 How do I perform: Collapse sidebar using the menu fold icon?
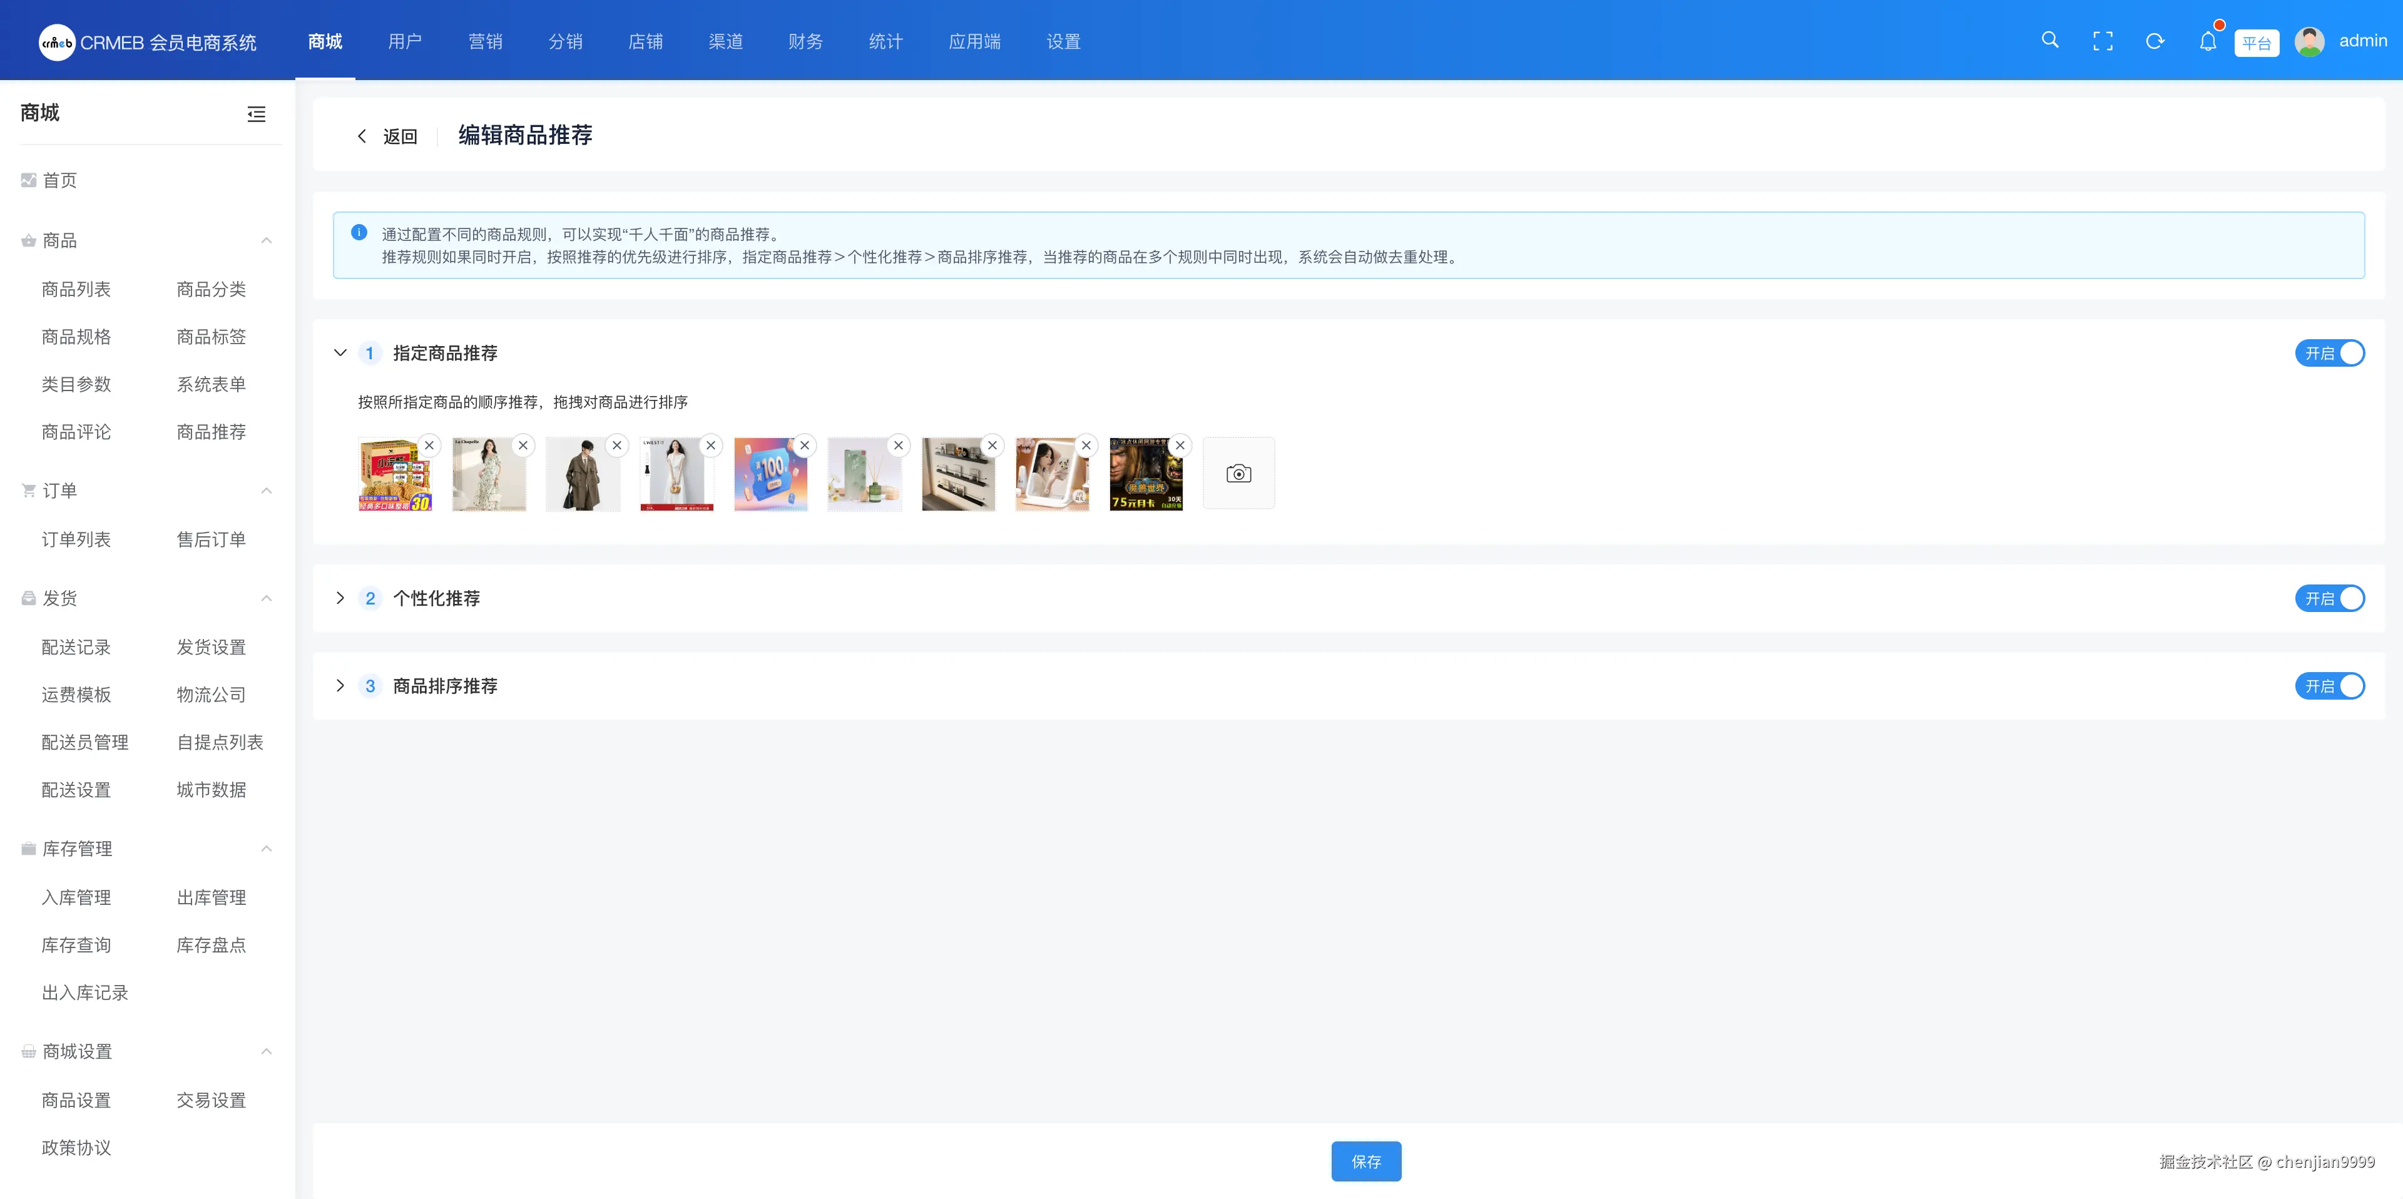pyautogui.click(x=257, y=114)
